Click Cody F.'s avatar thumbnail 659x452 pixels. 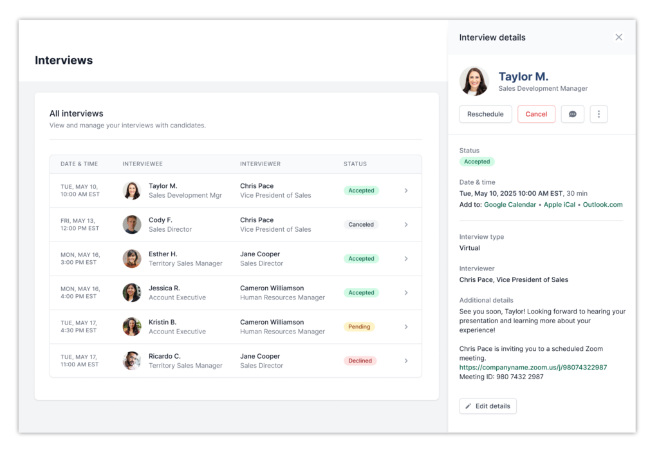tap(132, 224)
